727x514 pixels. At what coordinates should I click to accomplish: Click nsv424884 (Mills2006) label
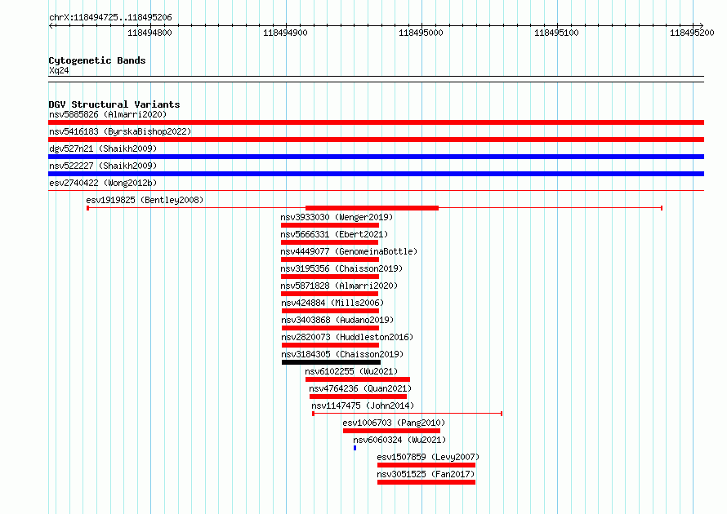tap(332, 303)
